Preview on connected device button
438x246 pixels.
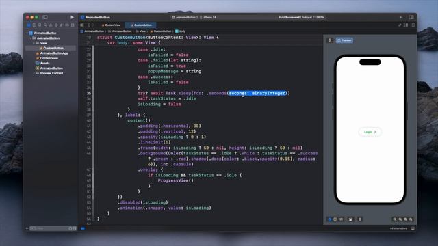tap(360, 219)
